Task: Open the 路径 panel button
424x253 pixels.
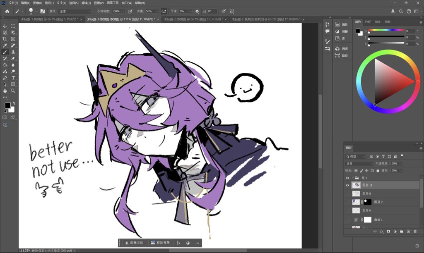Action: (341, 56)
